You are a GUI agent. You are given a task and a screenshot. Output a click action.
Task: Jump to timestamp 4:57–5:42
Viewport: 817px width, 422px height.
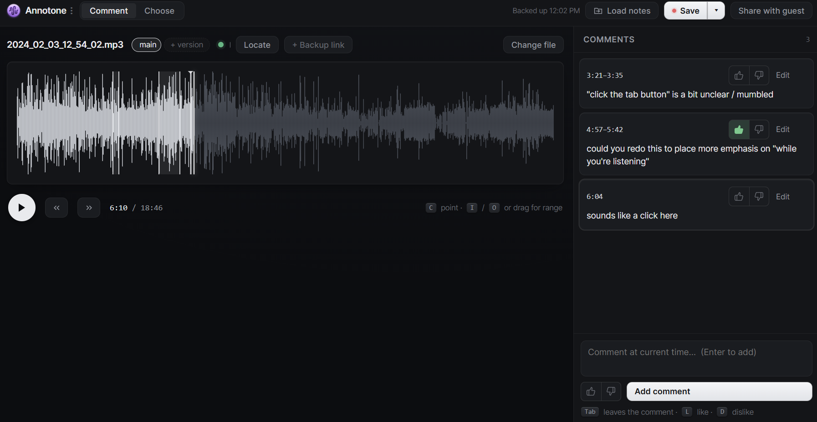pyautogui.click(x=604, y=130)
